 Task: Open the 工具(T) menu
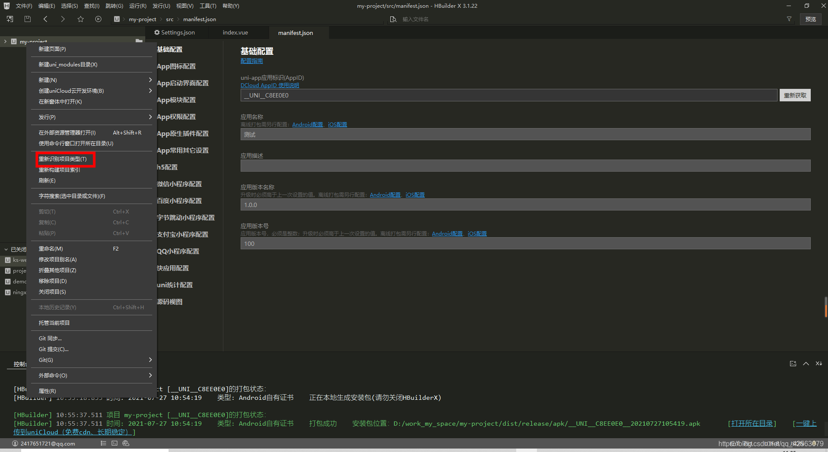pos(208,6)
